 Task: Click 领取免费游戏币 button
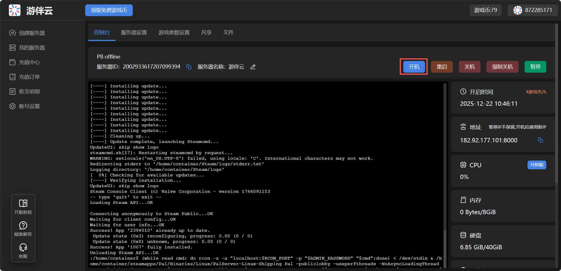click(x=109, y=10)
